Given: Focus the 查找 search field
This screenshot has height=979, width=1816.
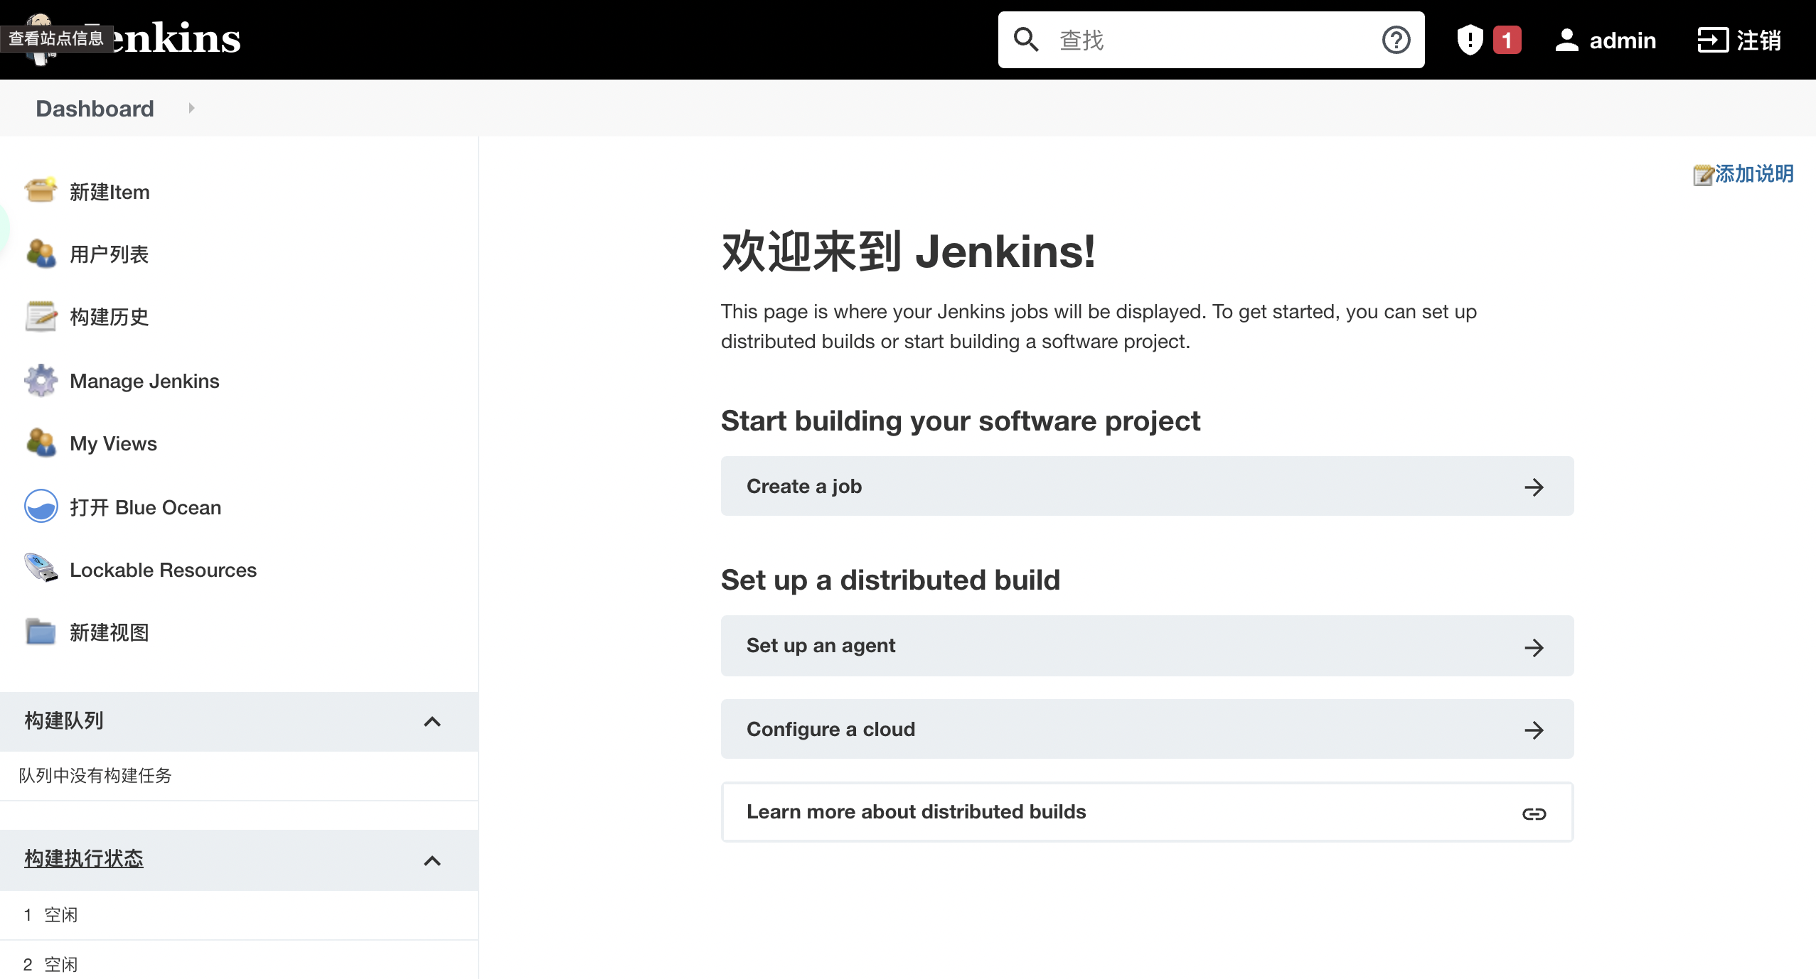Looking at the screenshot, I should (1209, 40).
